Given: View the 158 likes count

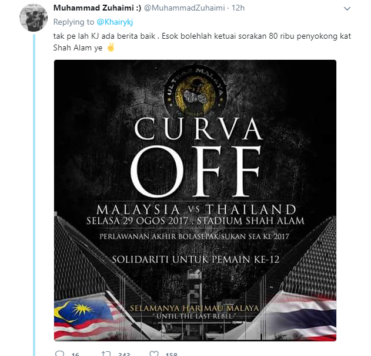Looking at the screenshot, I should click(x=172, y=354).
